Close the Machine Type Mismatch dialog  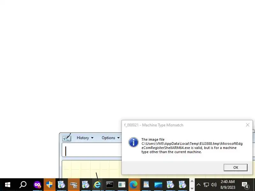point(248,125)
